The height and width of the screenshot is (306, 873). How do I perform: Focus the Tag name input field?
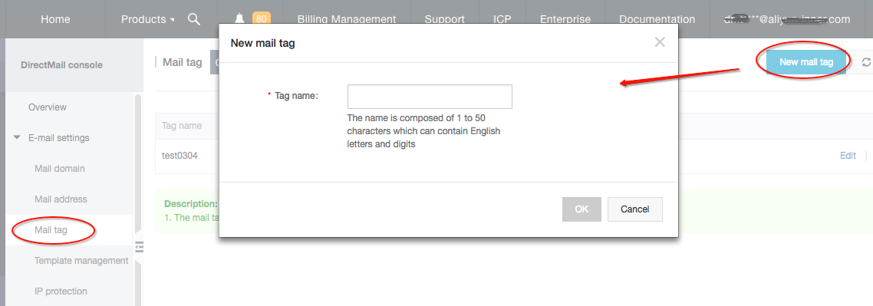tap(430, 97)
